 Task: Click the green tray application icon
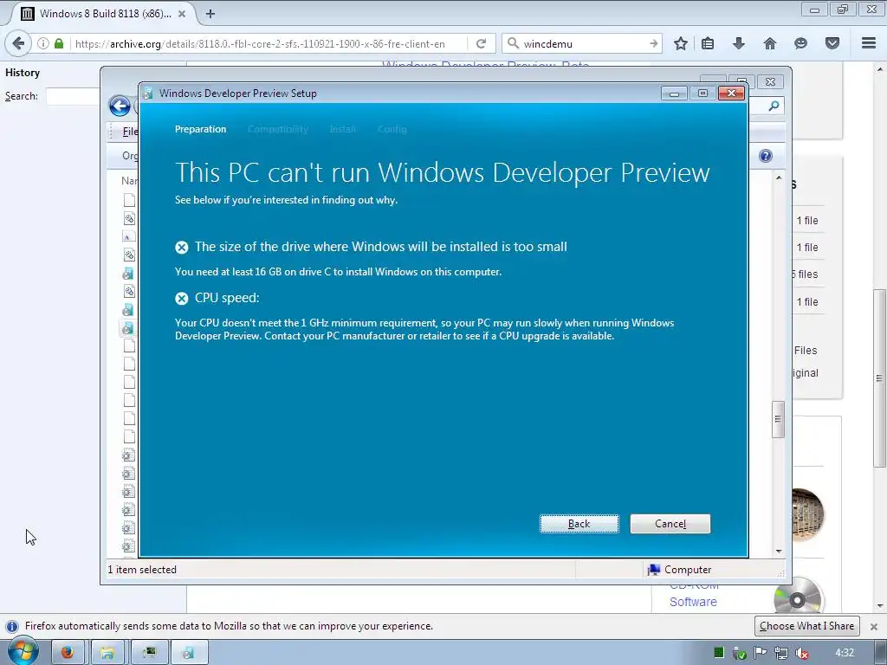[x=718, y=653]
